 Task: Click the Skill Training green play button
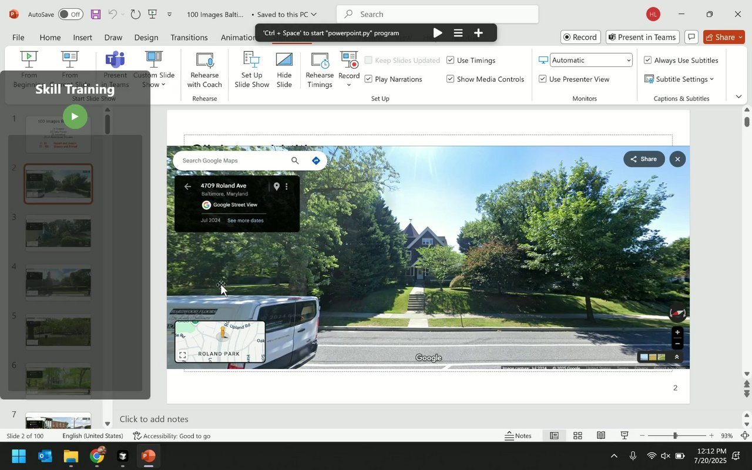(x=75, y=116)
